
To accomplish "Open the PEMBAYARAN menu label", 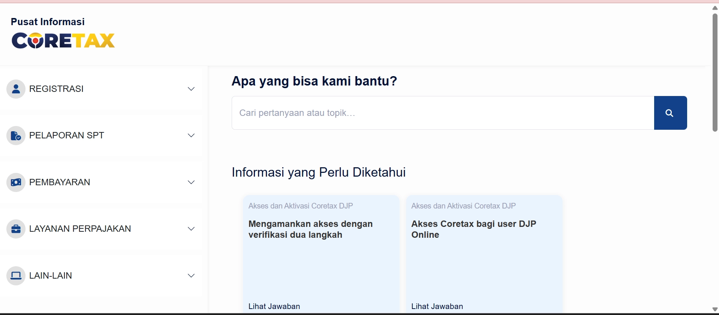I will tap(60, 182).
